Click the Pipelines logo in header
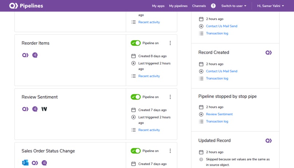Viewport: 294px width, 168px height. coord(26,6)
